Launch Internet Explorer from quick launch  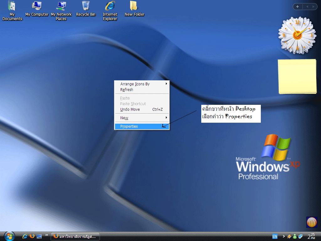point(25,236)
